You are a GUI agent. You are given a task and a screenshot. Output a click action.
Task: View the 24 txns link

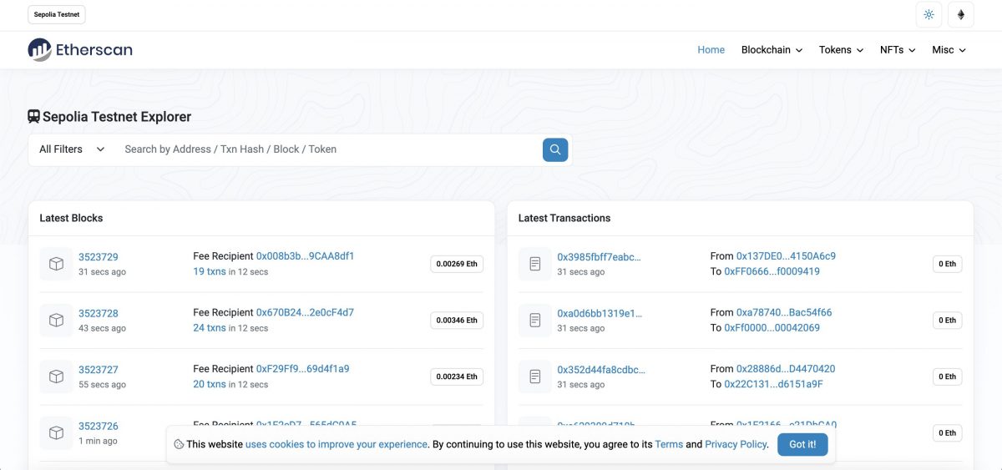pyautogui.click(x=210, y=327)
